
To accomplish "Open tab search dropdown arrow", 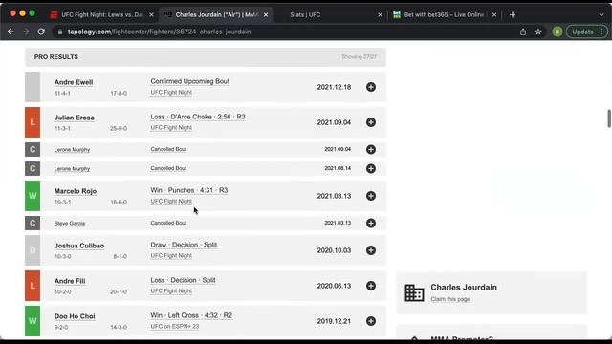I will point(601,15).
